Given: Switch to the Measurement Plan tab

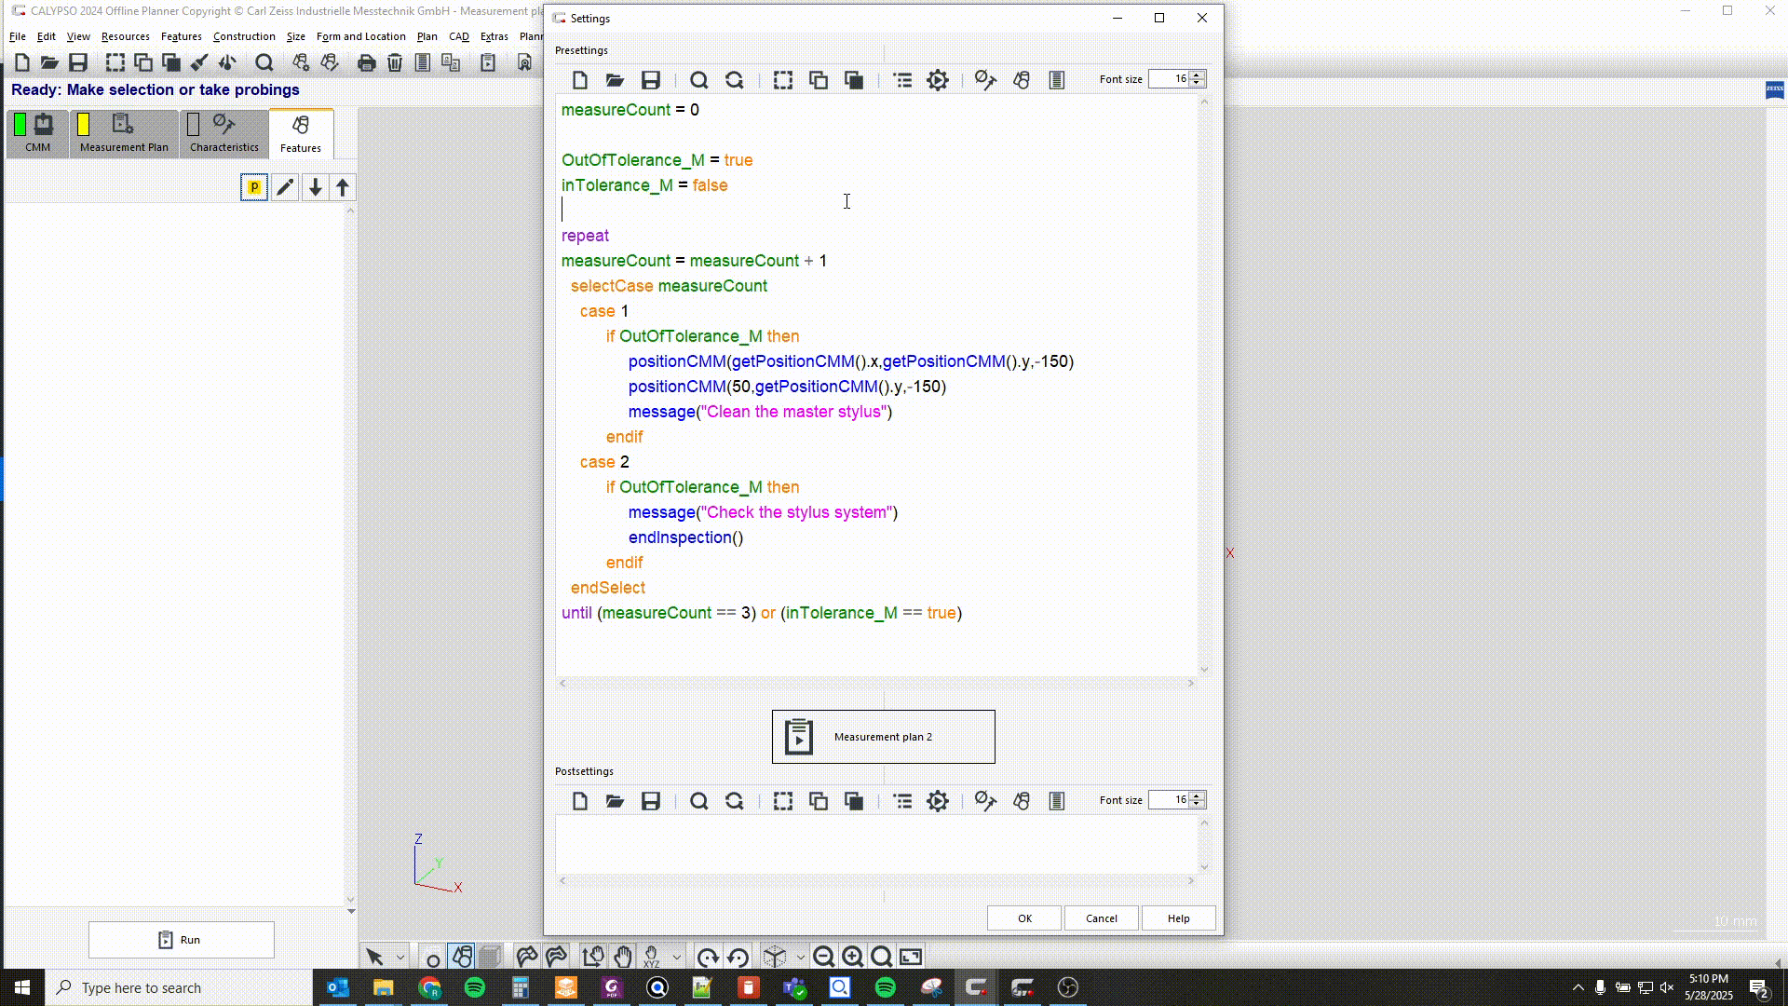Looking at the screenshot, I should (x=123, y=132).
